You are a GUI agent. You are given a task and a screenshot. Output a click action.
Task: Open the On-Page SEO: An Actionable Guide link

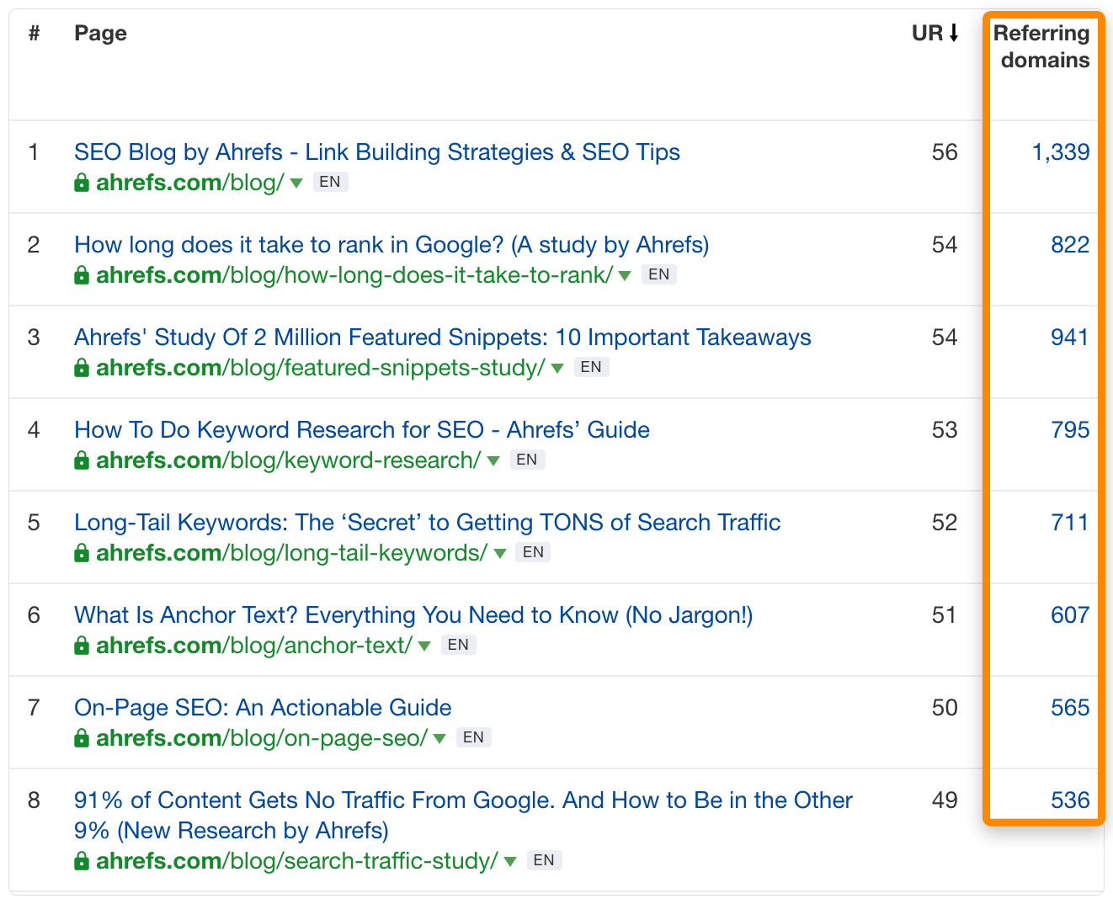pos(263,708)
